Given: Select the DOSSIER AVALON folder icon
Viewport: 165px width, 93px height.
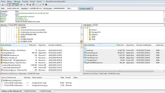Looking at the screenshot, I should click(x=19, y=39).
